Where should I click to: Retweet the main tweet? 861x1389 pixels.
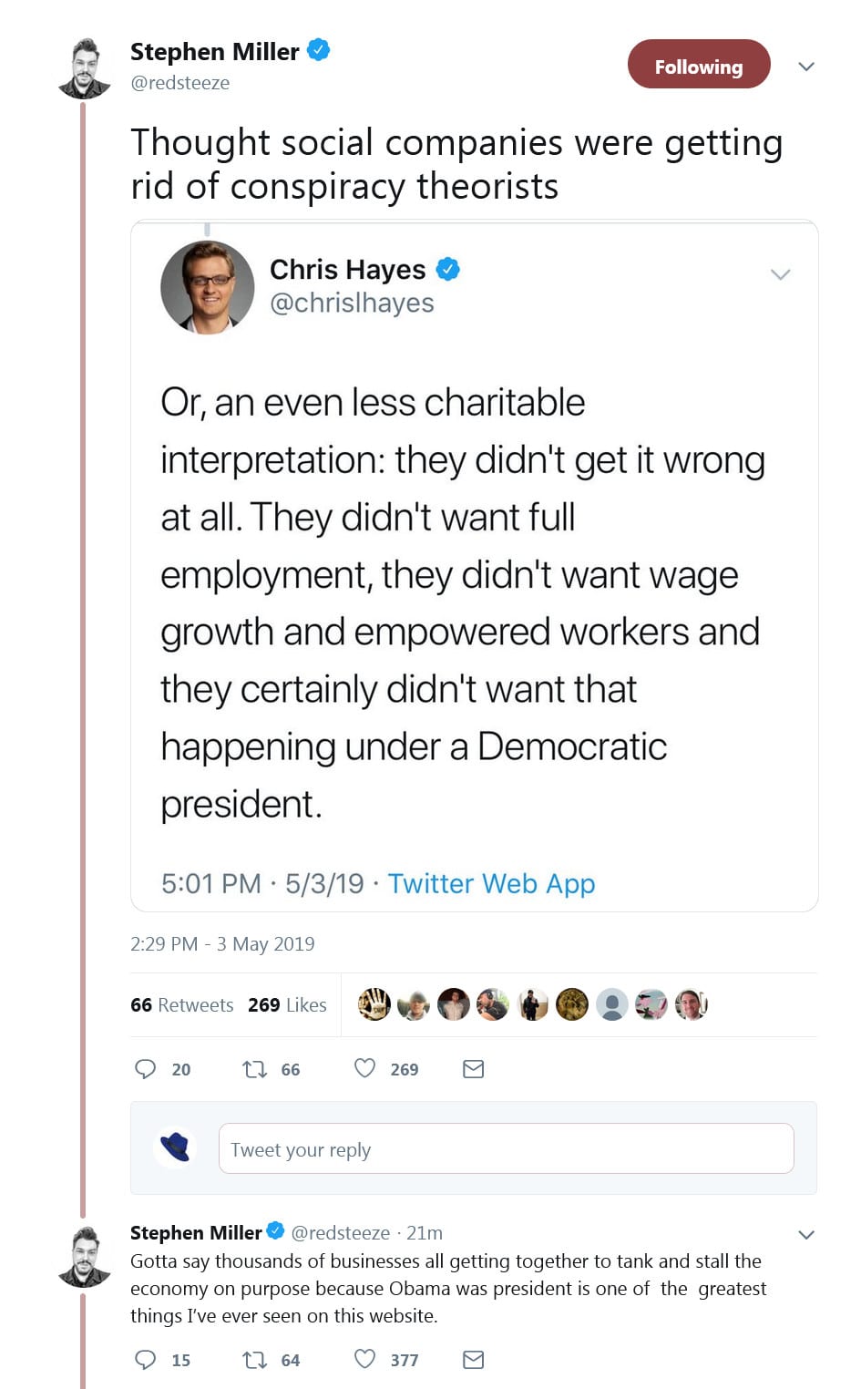tap(254, 1068)
